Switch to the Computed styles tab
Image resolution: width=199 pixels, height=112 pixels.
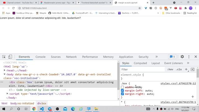click(140, 63)
